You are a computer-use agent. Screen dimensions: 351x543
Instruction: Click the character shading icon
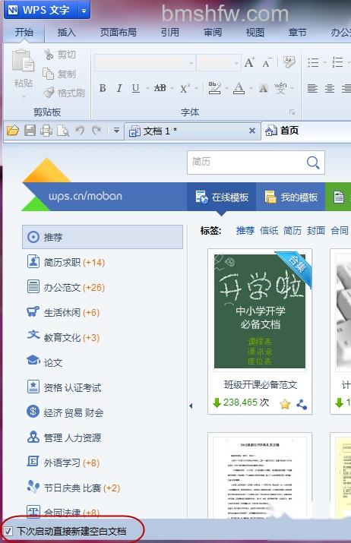point(264,88)
